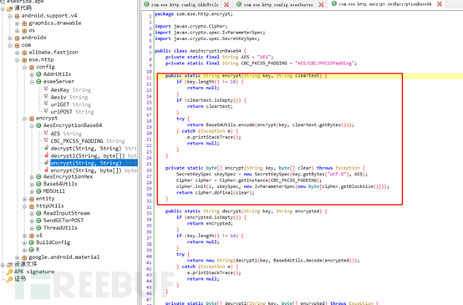
Task: Expand the google.android.material package node
Action: pyautogui.click(x=17, y=257)
